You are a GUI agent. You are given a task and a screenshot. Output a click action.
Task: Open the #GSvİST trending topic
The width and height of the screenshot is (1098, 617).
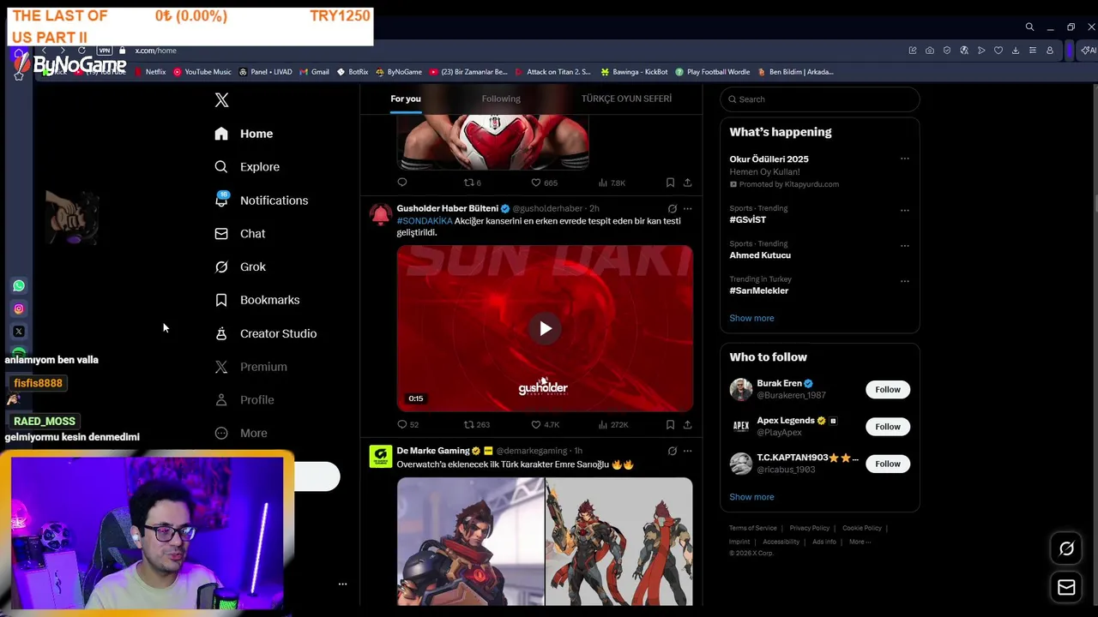tap(747, 220)
